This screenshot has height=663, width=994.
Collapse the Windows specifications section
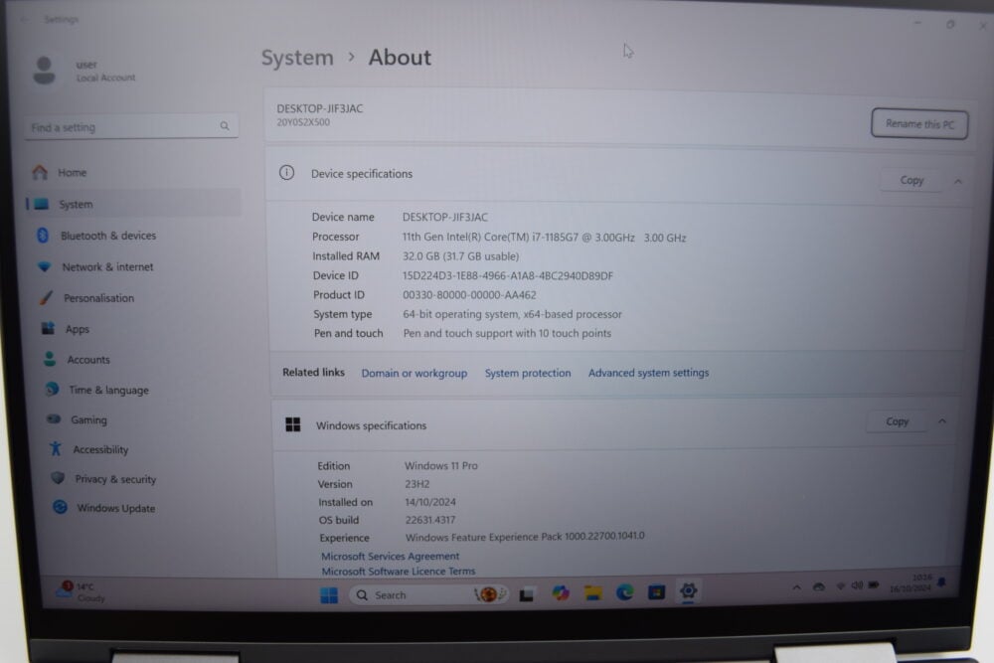pyautogui.click(x=942, y=421)
